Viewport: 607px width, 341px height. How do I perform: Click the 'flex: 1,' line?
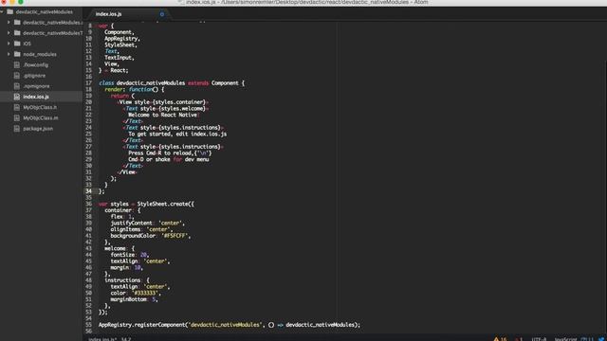(122, 217)
